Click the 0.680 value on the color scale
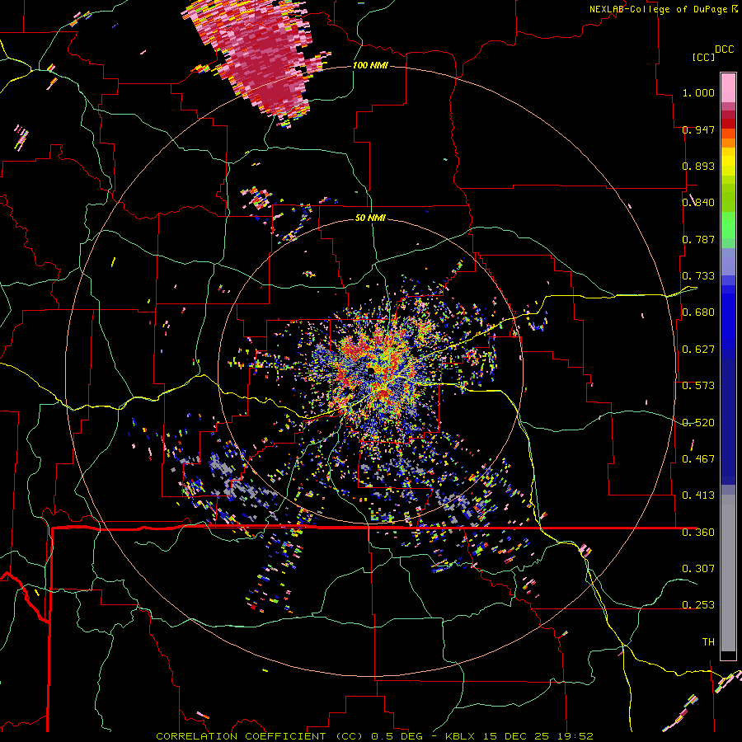 698,312
